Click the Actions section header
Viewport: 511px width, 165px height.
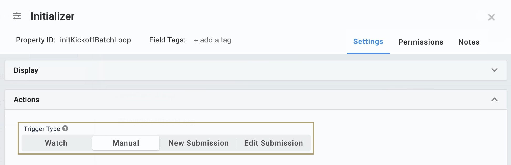(256, 100)
